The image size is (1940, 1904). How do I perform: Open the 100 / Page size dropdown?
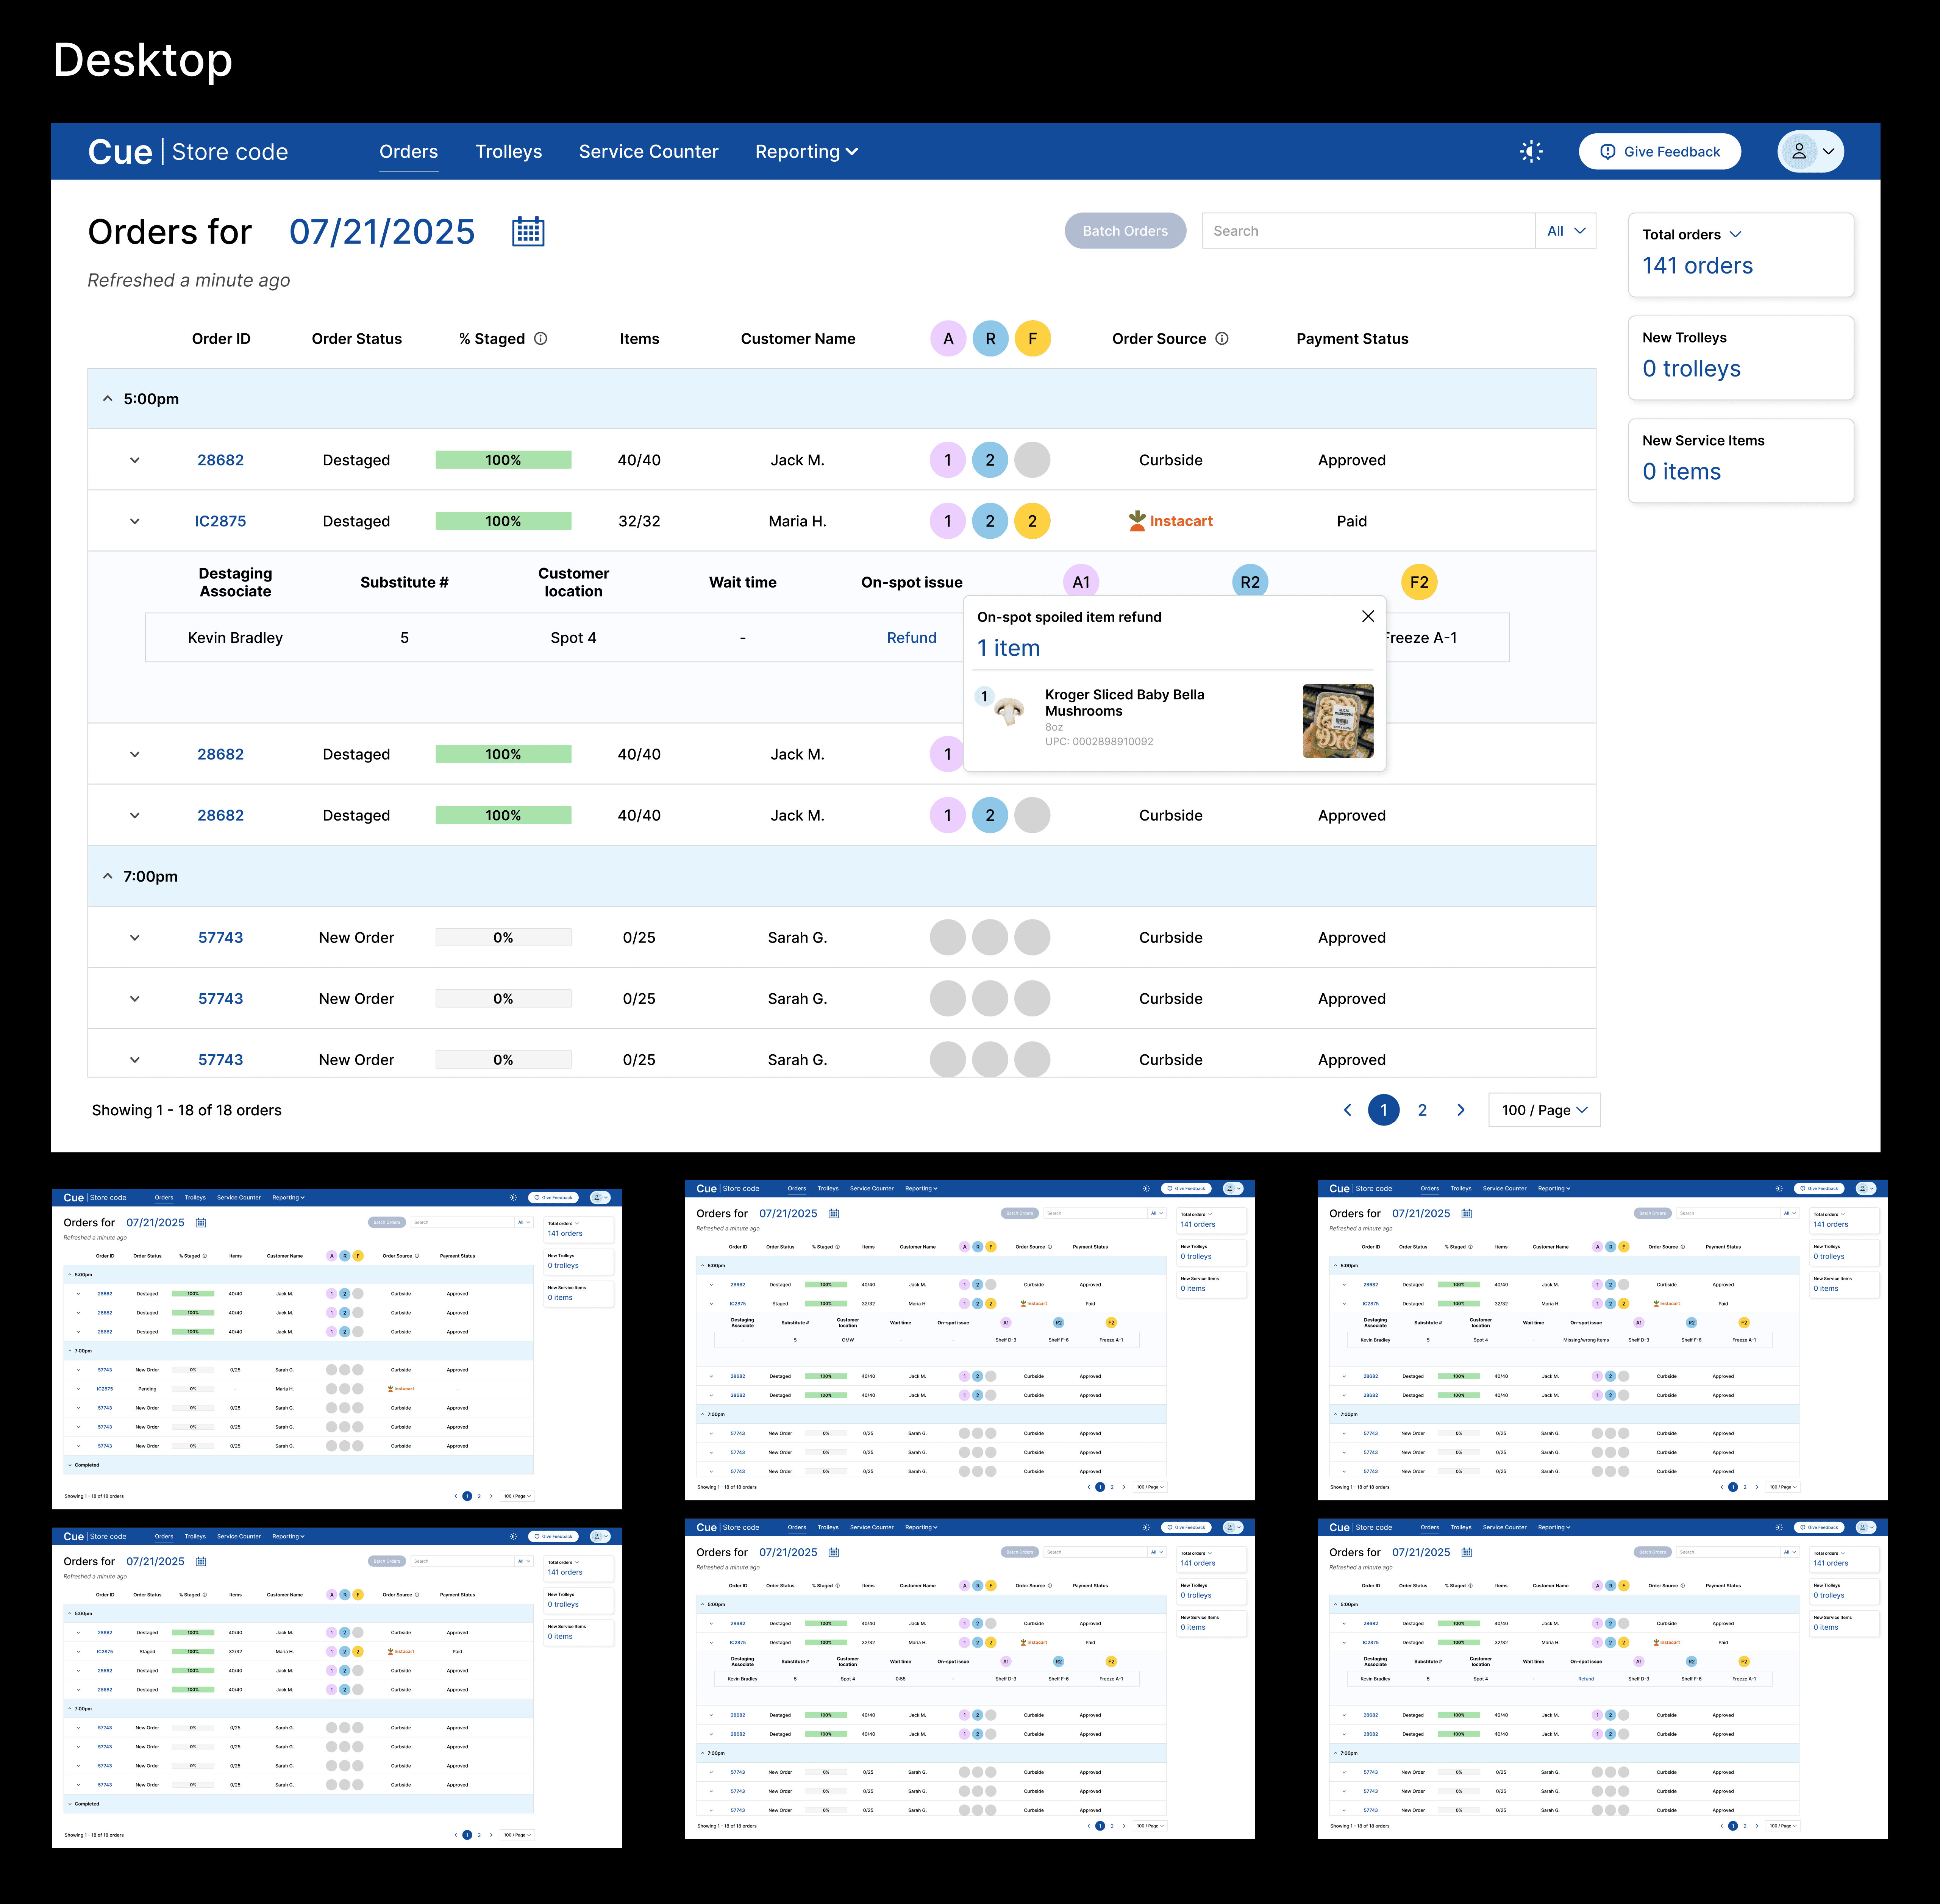pyautogui.click(x=1544, y=1110)
